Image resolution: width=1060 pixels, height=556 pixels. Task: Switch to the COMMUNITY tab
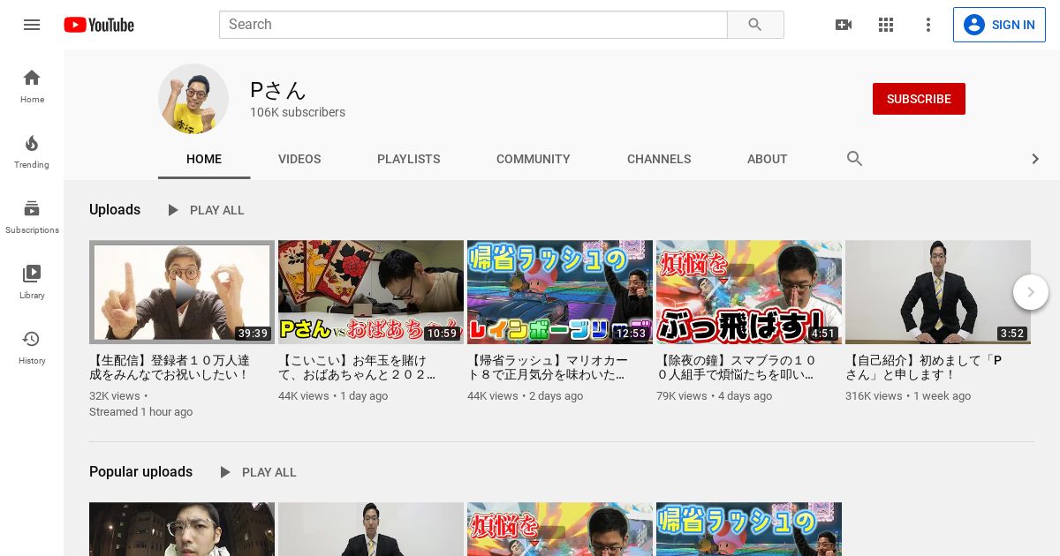534,159
